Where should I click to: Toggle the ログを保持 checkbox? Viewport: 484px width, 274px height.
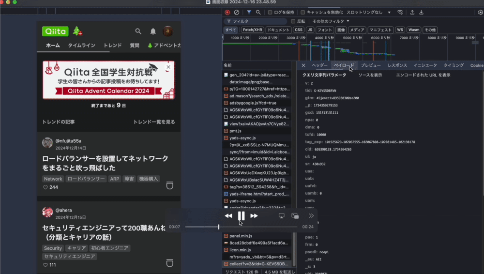tap(270, 13)
